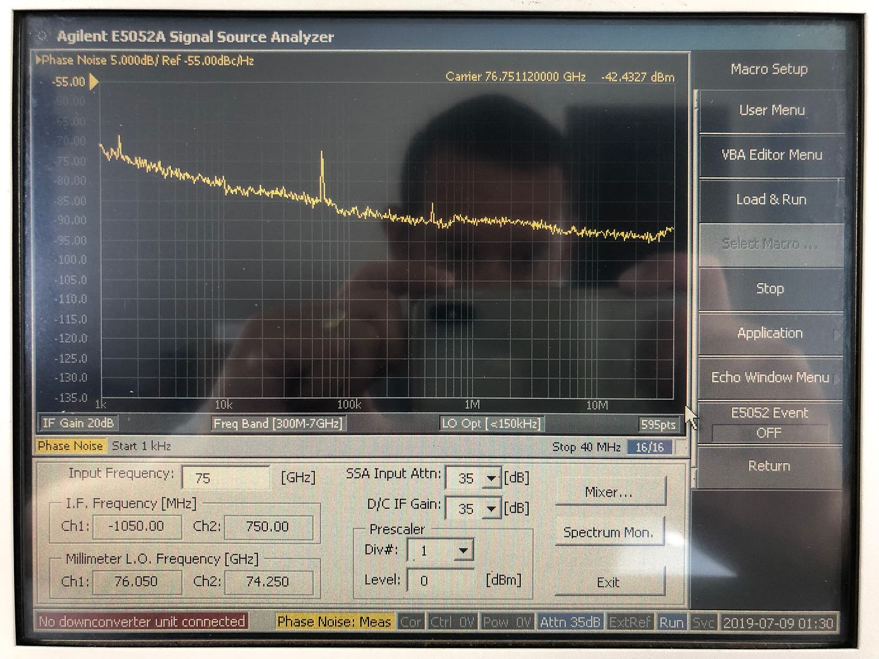The width and height of the screenshot is (879, 659).
Task: Select the Load & Run softkey
Action: click(772, 200)
